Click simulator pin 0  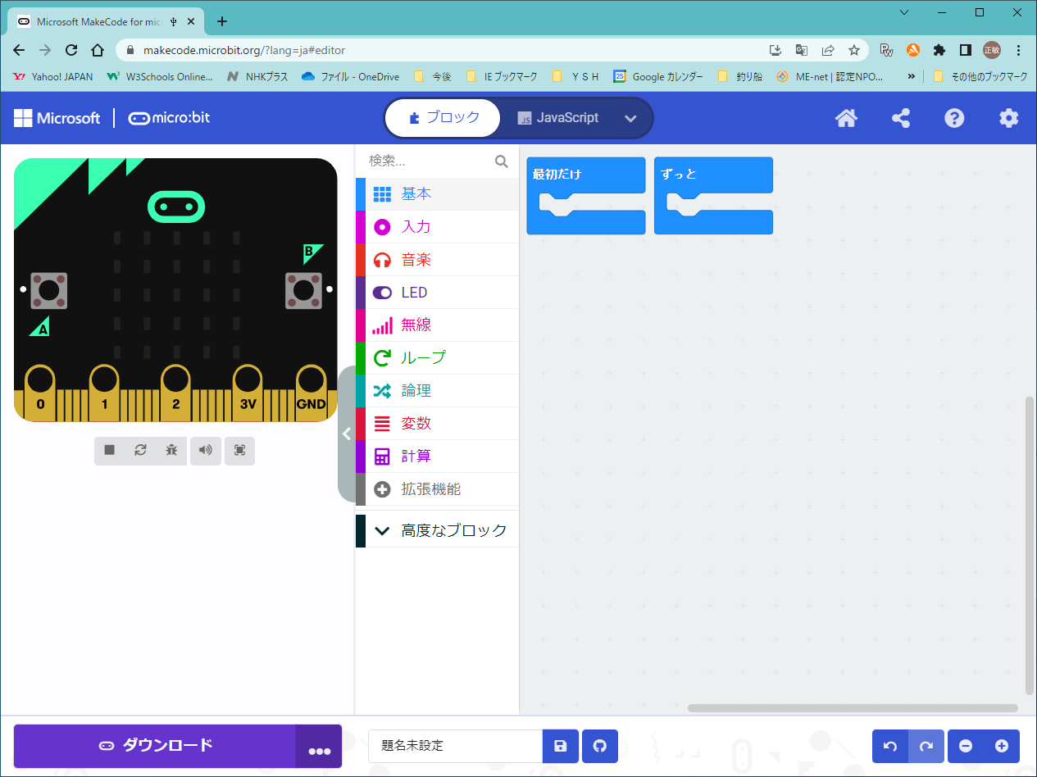[40, 392]
